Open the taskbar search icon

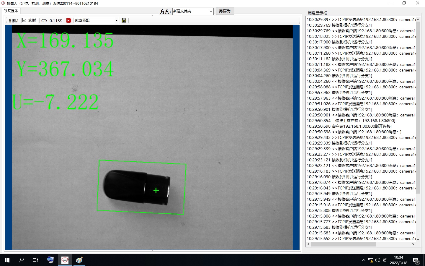point(21,260)
